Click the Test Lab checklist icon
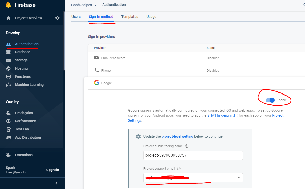This screenshot has width=305, height=189. click(8, 129)
